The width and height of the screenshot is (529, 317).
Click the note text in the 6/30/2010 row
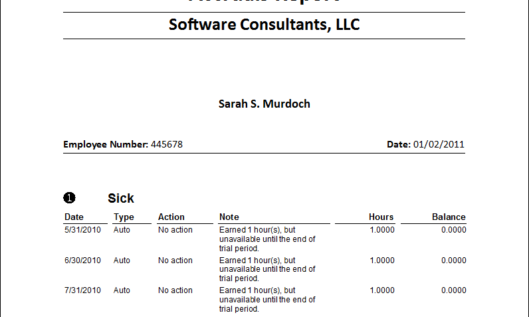pyautogui.click(x=267, y=269)
